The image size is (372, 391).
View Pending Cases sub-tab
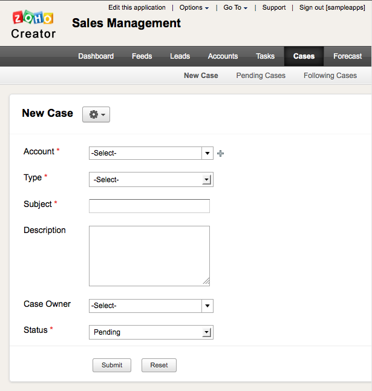[x=261, y=76]
